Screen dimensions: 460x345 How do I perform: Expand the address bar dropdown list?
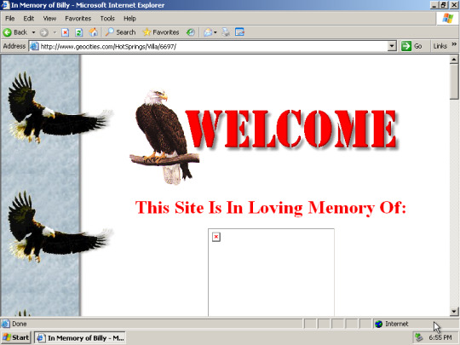392,46
